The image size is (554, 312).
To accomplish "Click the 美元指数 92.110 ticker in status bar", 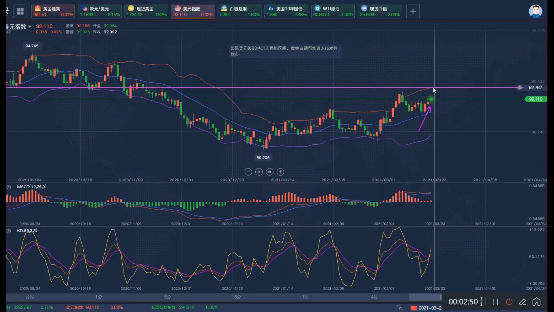I will point(83,307).
